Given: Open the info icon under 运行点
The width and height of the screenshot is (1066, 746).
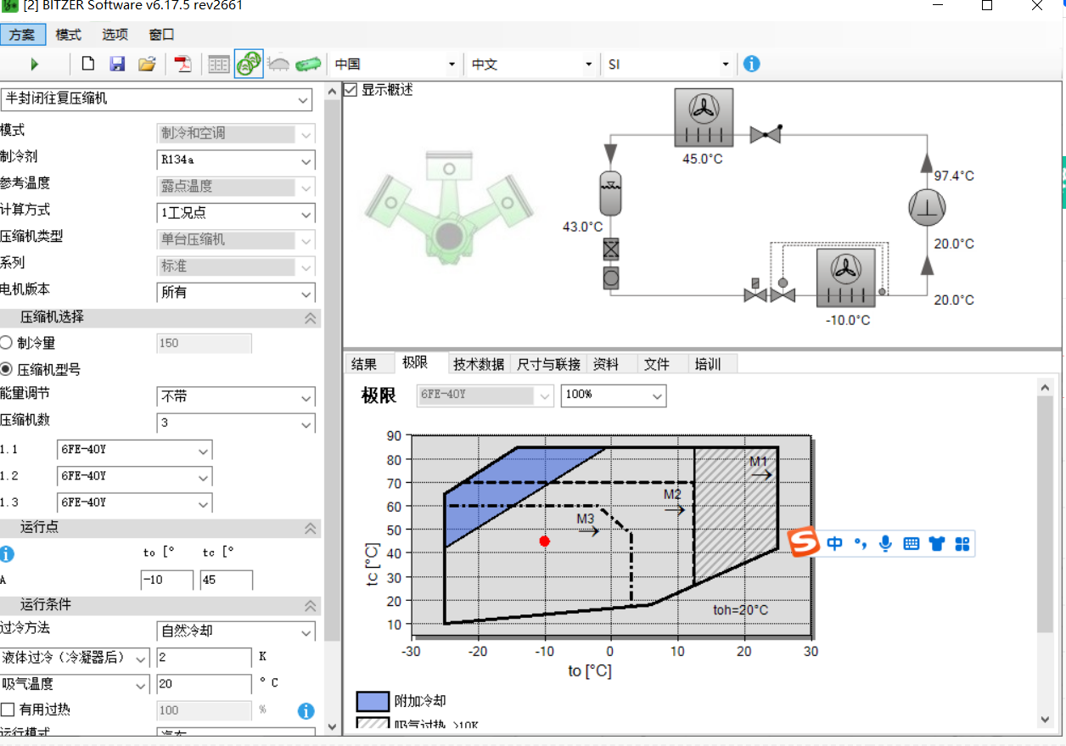Looking at the screenshot, I should coord(7,554).
